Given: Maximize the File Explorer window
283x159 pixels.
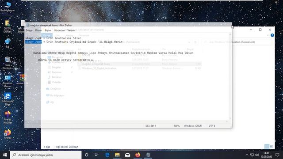Looking at the screenshot, I should point(260,30).
